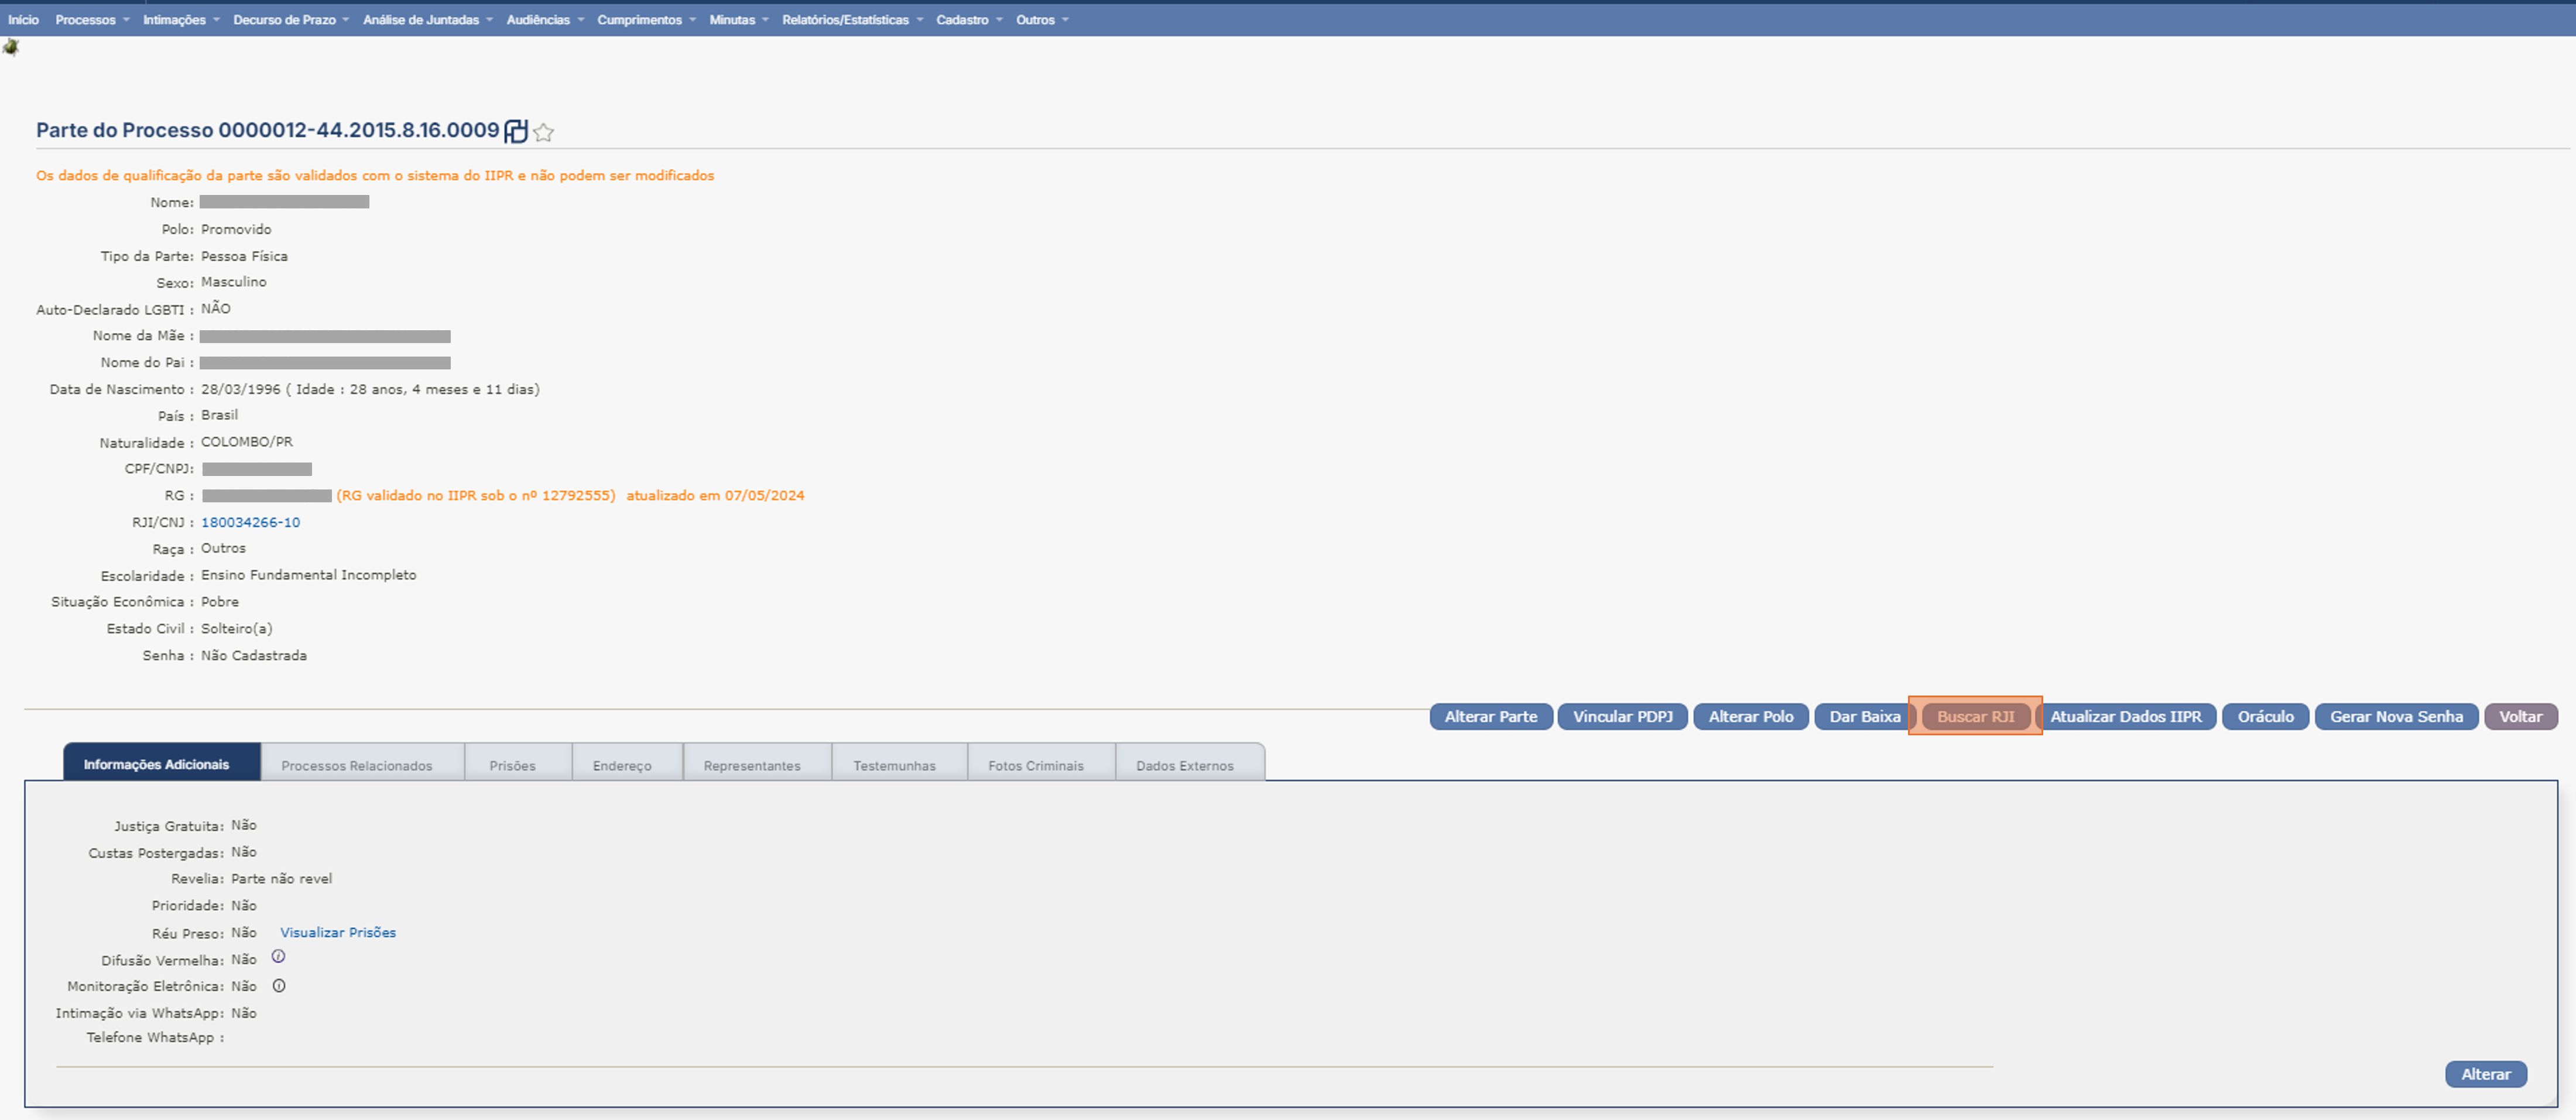
Task: Click the Alterar Parte button
Action: (1491, 717)
